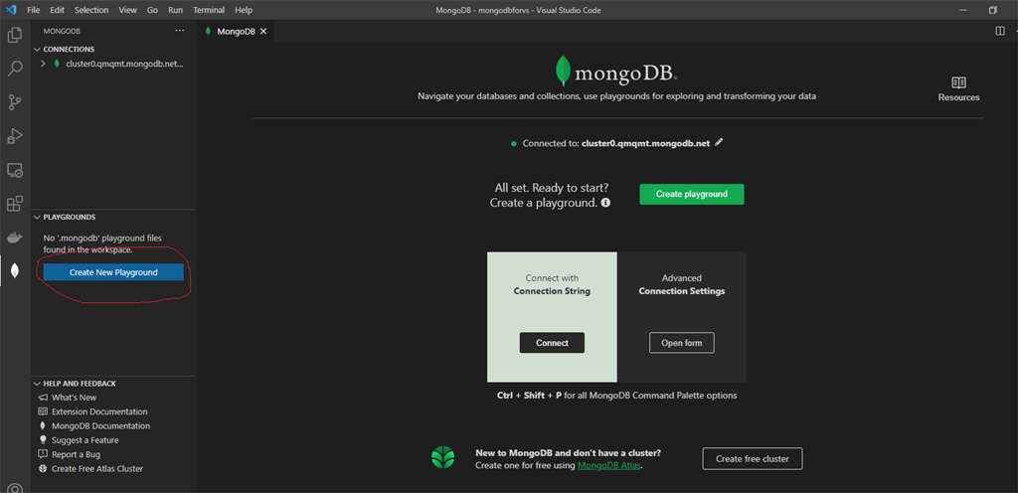Viewport: 1018px width, 493px height.
Task: Open Report a Bug item
Action: click(76, 454)
